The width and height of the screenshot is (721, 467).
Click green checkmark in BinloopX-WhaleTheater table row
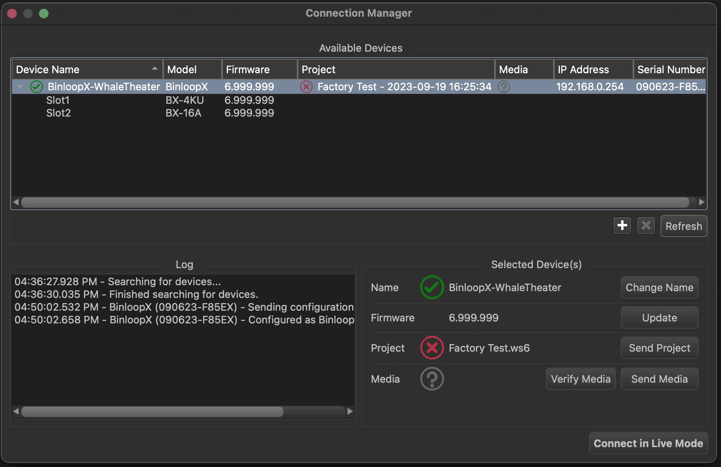click(x=37, y=87)
